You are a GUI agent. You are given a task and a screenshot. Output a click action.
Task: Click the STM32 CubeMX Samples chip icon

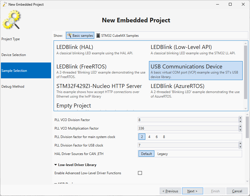(98, 36)
